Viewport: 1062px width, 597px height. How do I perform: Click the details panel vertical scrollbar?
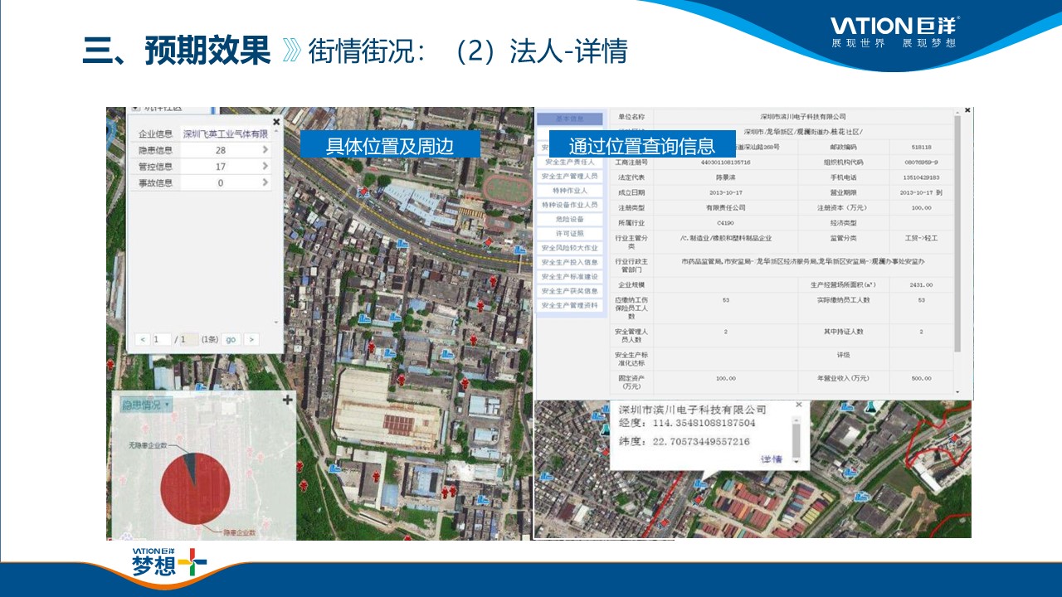coord(957,232)
